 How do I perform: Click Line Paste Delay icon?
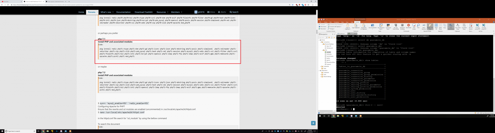464,25
